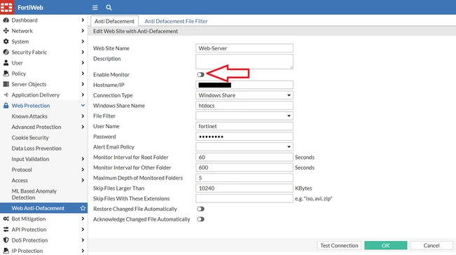Open the search magnifier icon
Image resolution: width=456 pixels, height=255 pixels.
[109, 8]
